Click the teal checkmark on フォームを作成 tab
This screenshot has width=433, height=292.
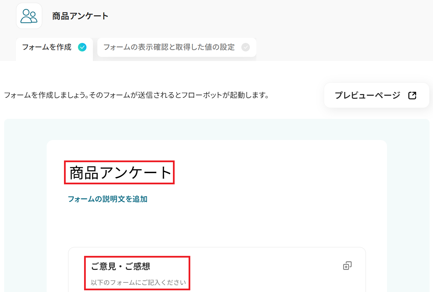82,47
